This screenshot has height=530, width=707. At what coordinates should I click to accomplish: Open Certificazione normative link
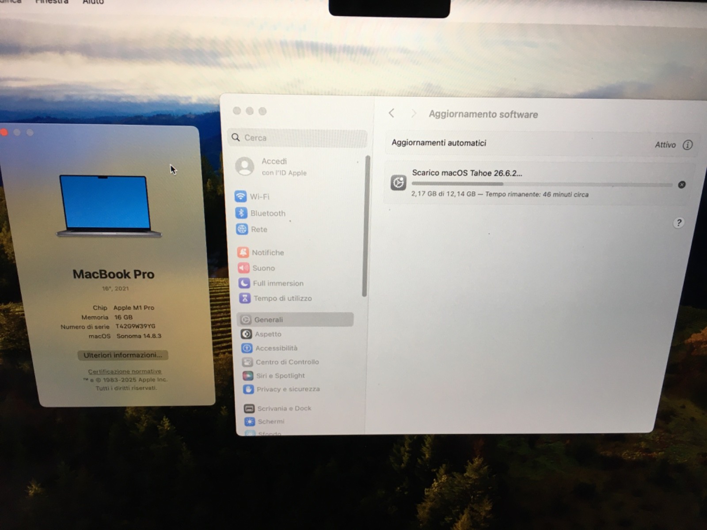(x=125, y=371)
